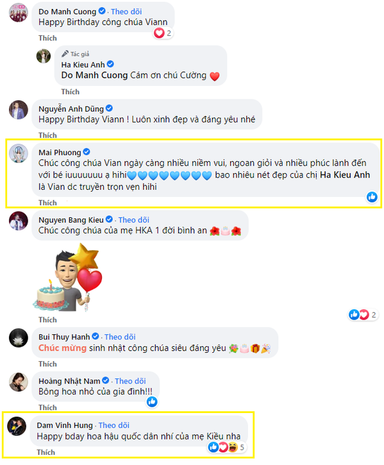The height and width of the screenshot is (465, 384).
Task: Open Mai Phuong's avatar thumbnail
Action: click(19, 153)
